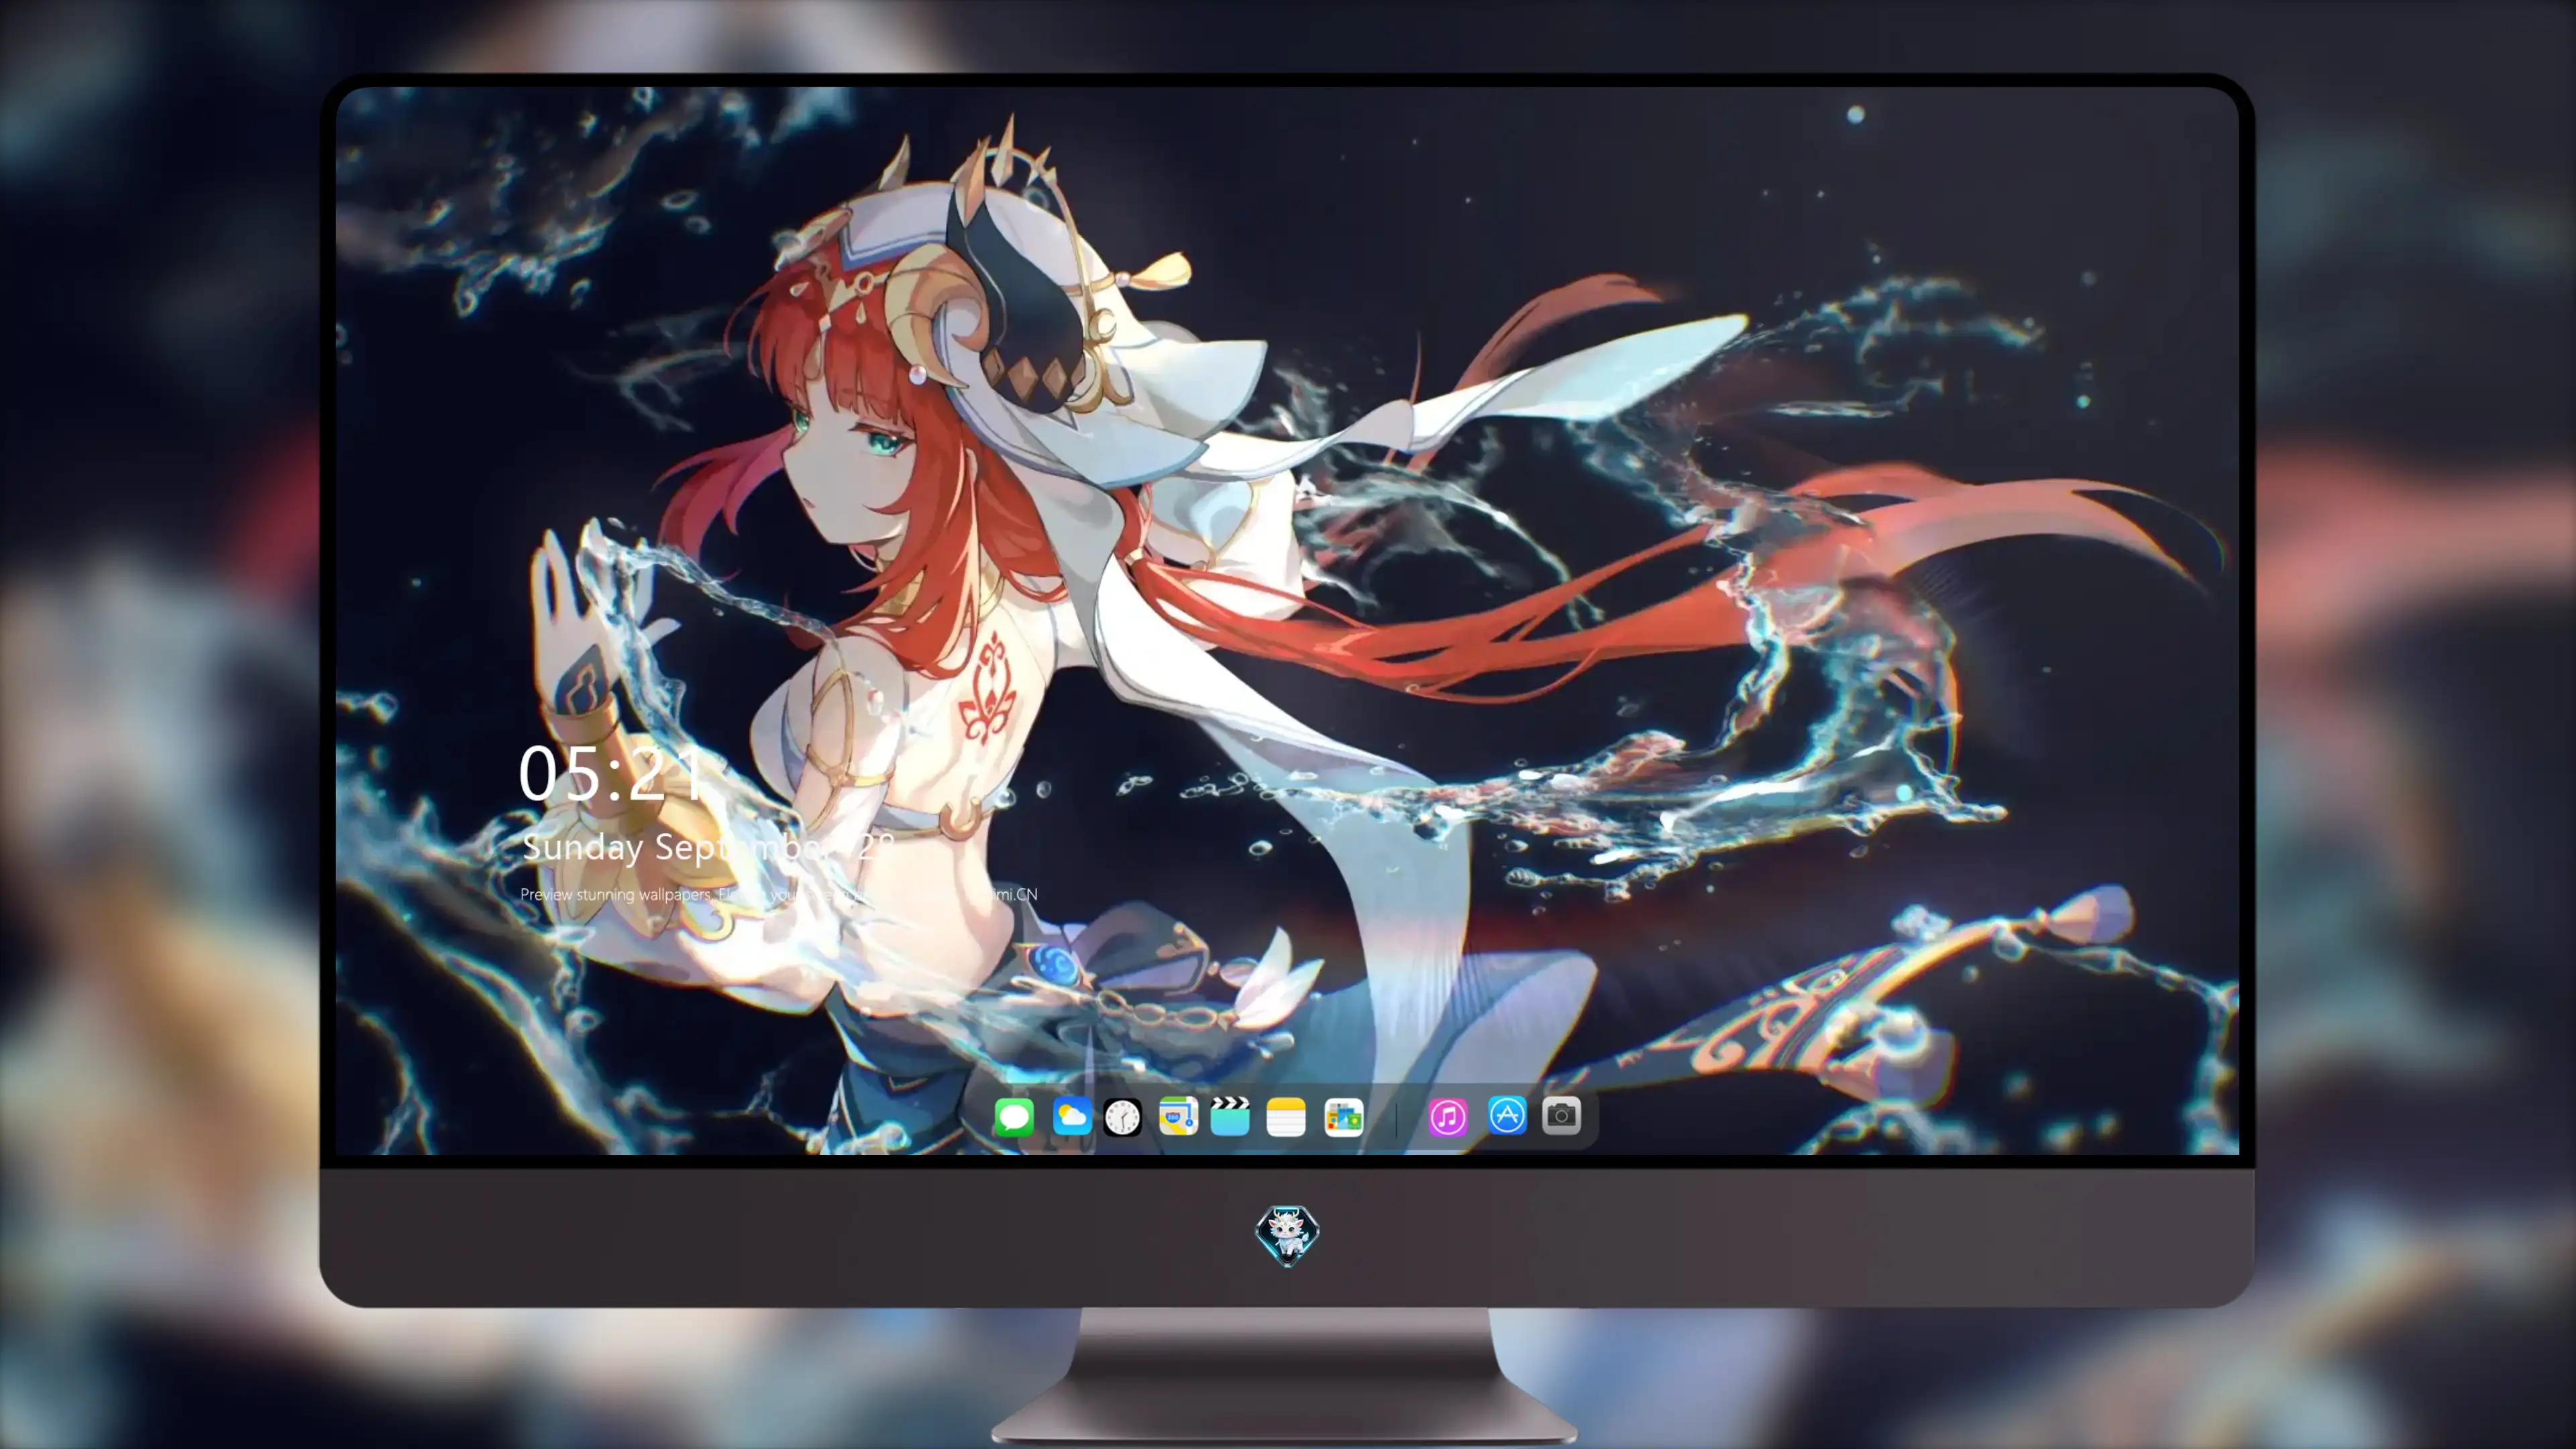The image size is (2576, 1449).
Task: Open the Camera app in the dock
Action: tap(1561, 1115)
